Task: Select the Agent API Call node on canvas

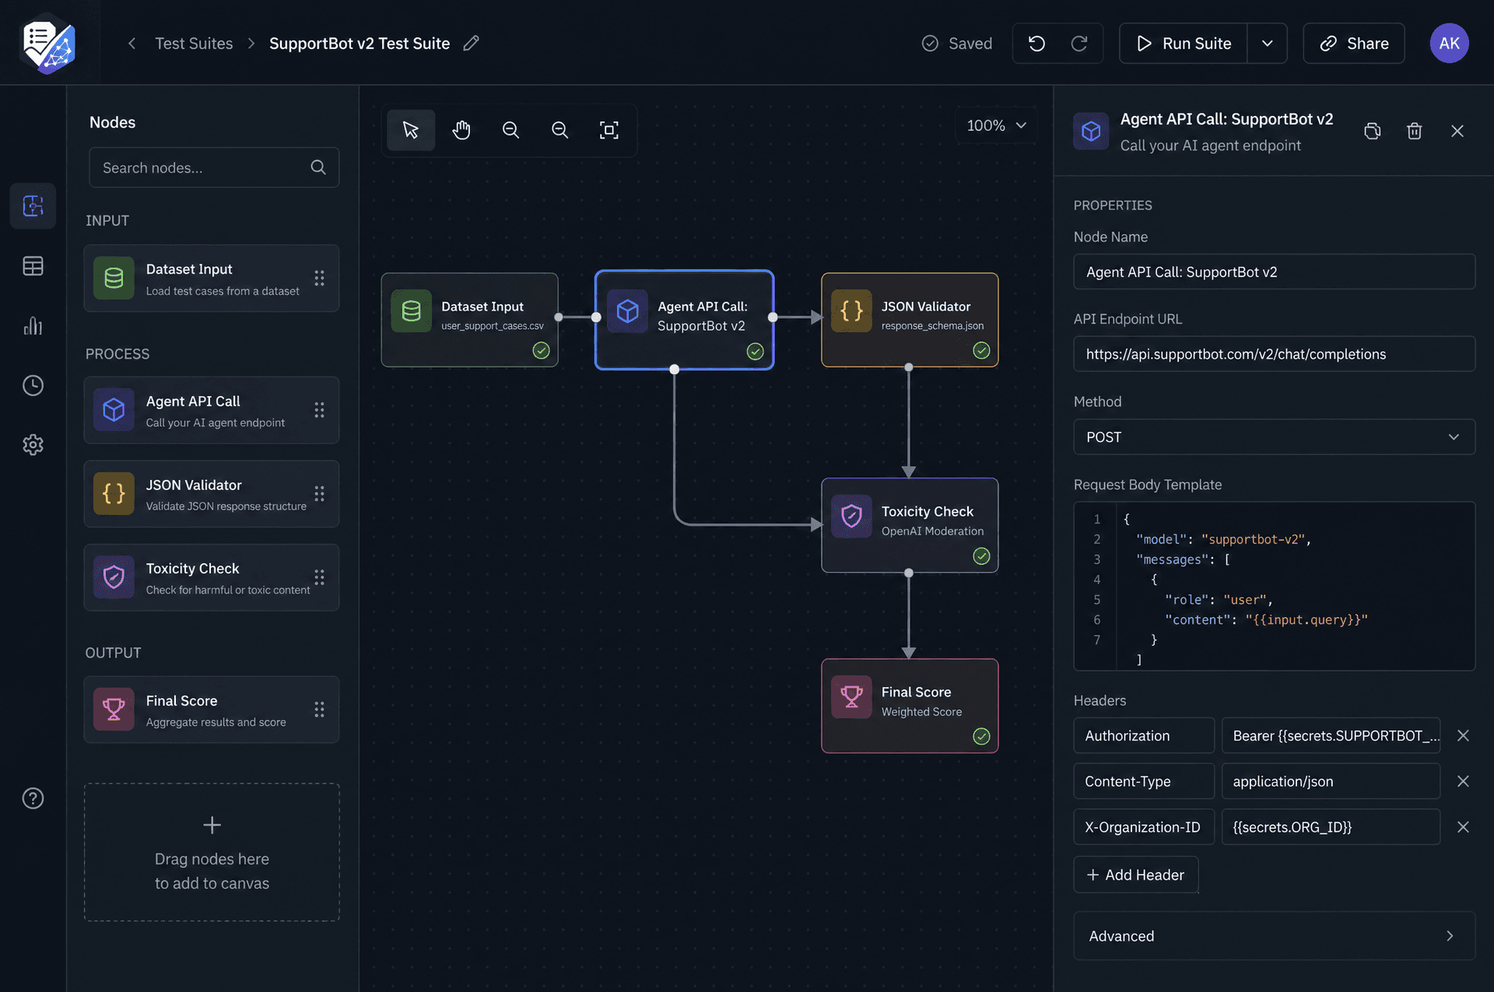Action: [684, 320]
